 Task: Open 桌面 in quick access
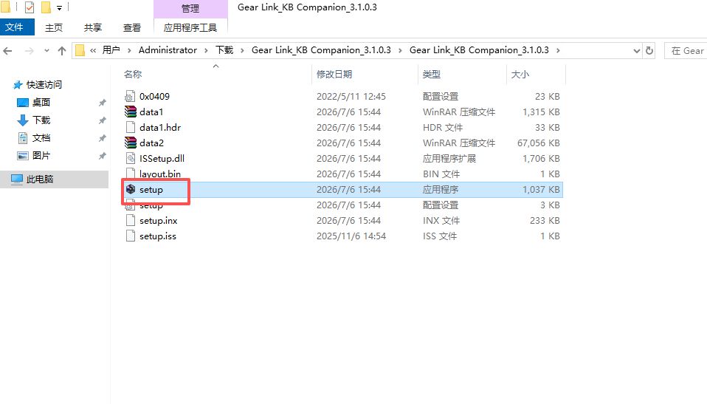[x=41, y=102]
